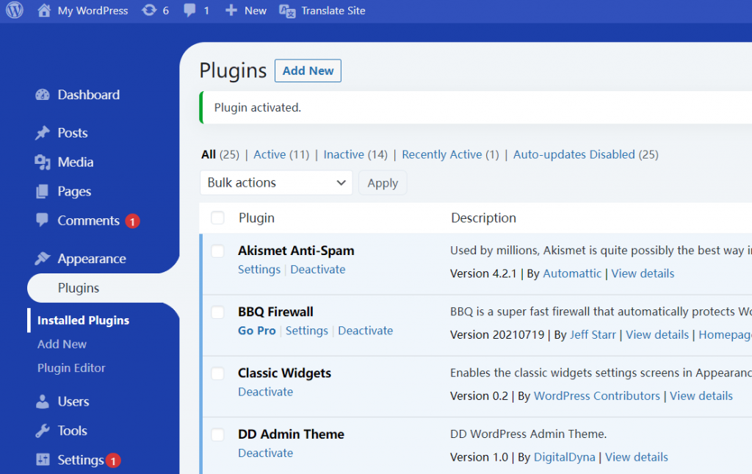Image resolution: width=752 pixels, height=474 pixels.
Task: Open the comments bubble icon in admin bar
Action: (190, 10)
